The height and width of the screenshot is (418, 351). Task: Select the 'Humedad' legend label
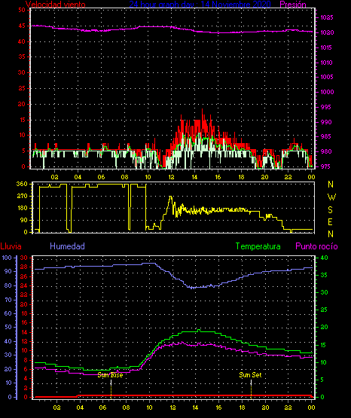[68, 246]
